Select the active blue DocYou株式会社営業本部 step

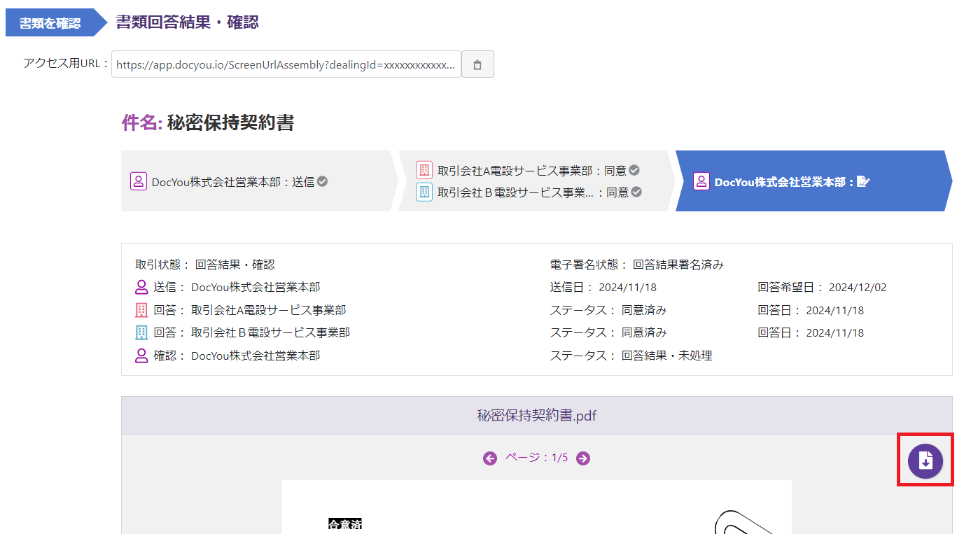pyautogui.click(x=784, y=182)
